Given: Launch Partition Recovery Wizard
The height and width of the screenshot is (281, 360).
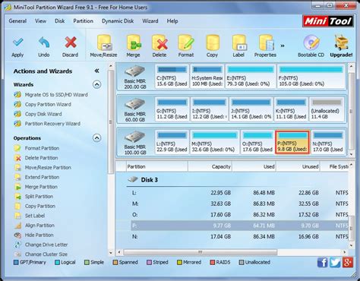Looking at the screenshot, I should coord(47,124).
